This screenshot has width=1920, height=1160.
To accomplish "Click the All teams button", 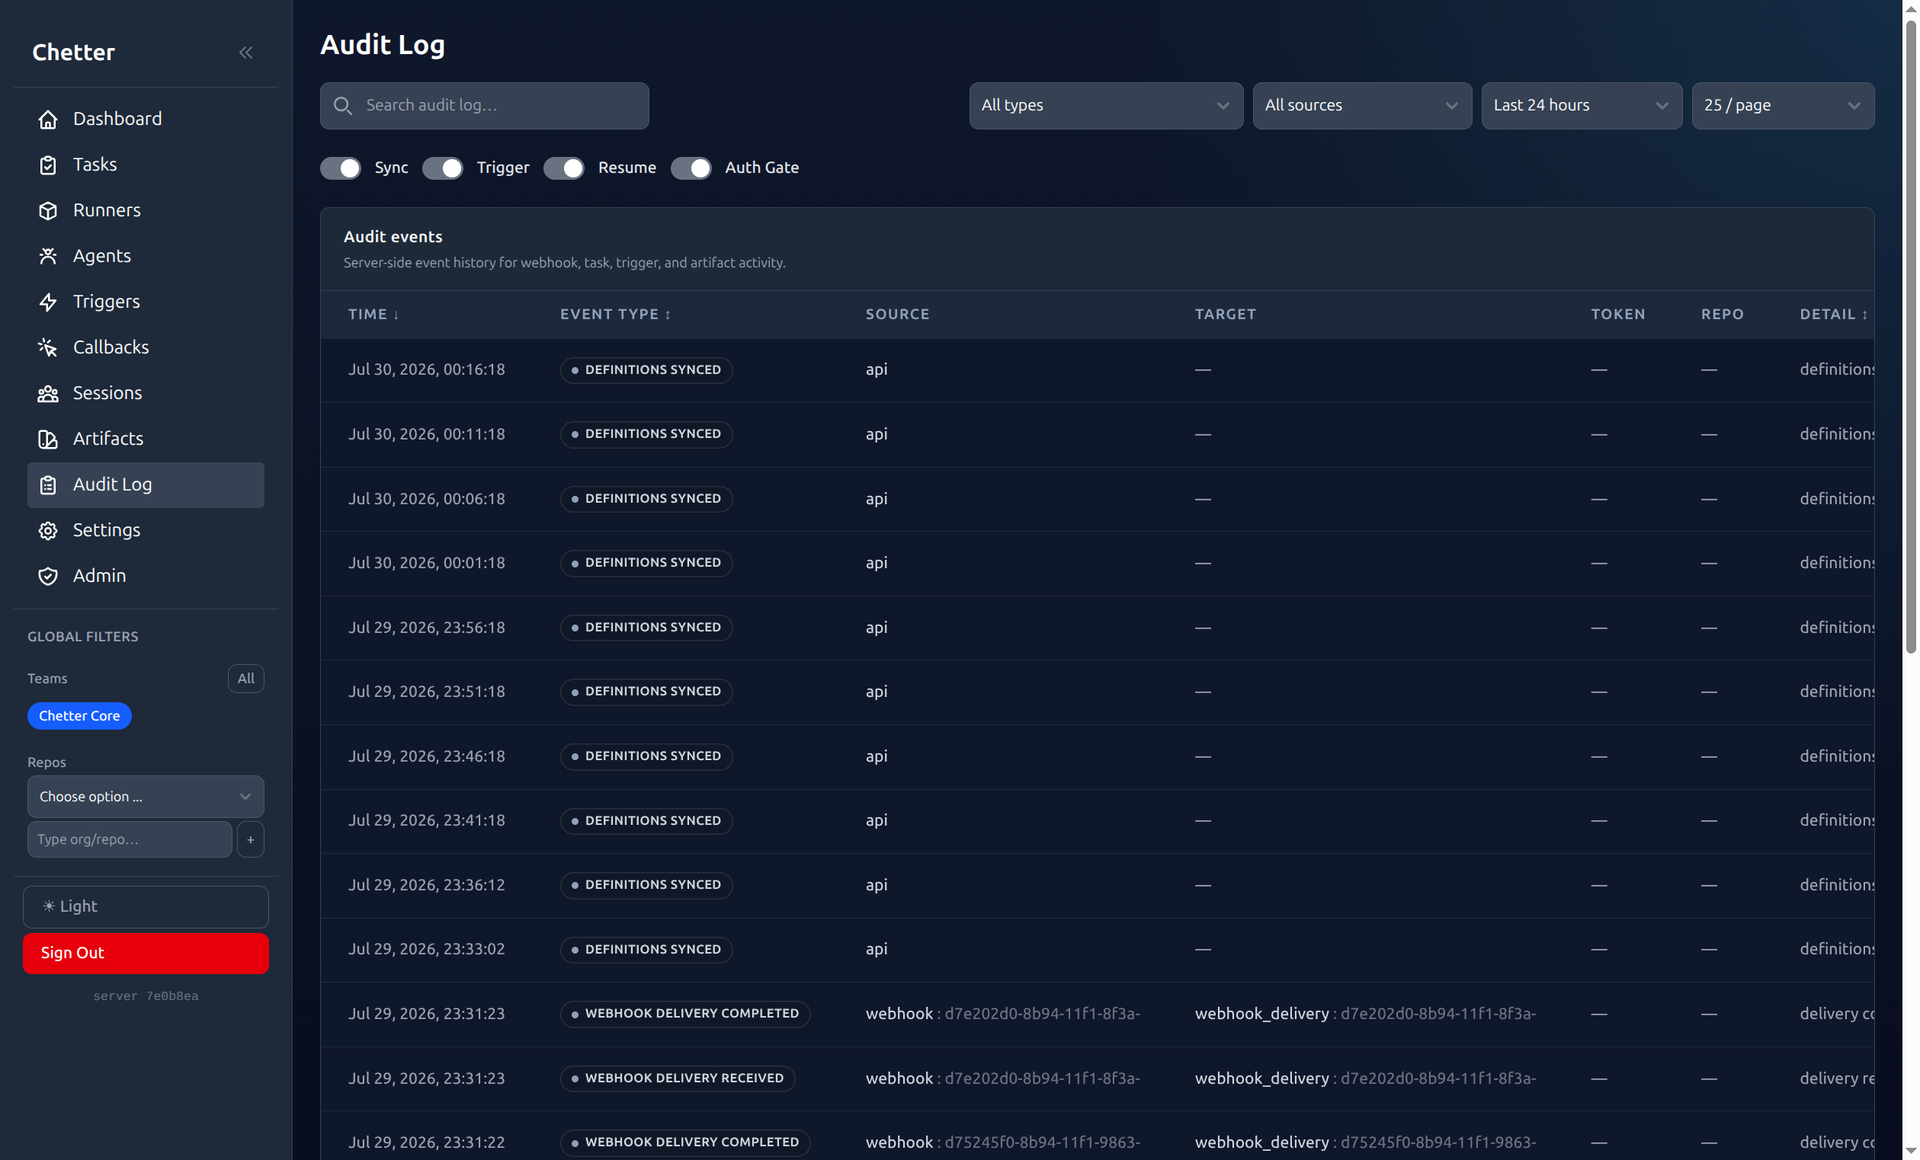I will point(245,678).
